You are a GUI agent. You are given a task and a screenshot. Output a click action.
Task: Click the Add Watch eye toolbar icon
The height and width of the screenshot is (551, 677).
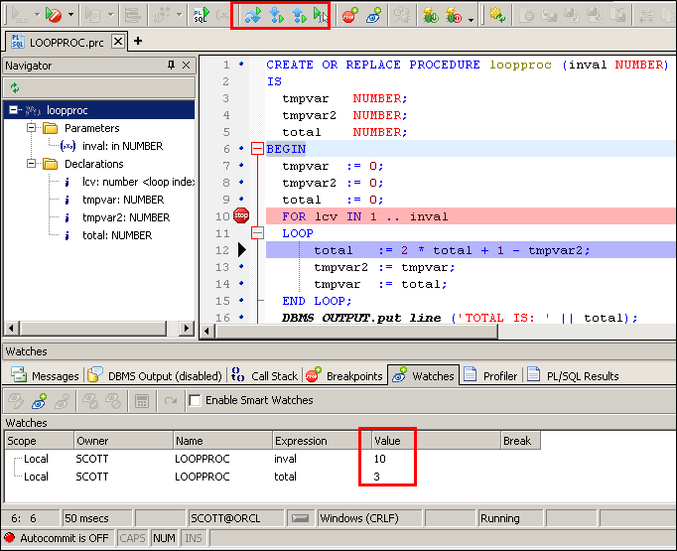point(373,15)
